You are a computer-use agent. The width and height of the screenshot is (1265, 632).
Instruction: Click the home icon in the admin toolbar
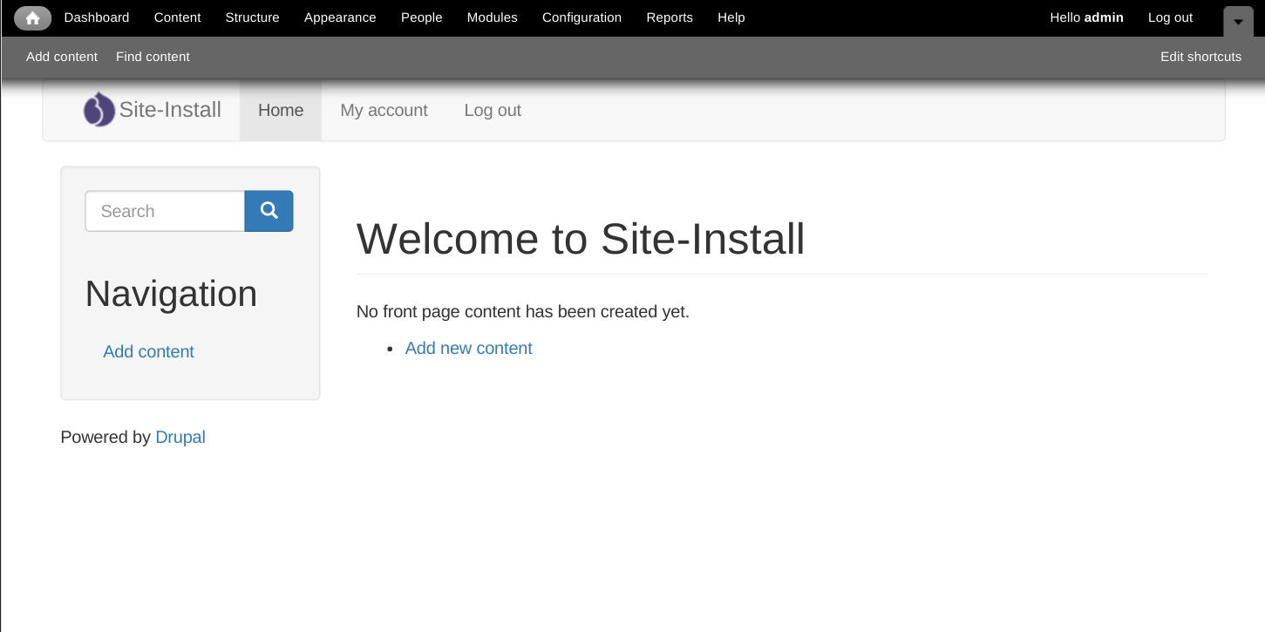coord(32,17)
